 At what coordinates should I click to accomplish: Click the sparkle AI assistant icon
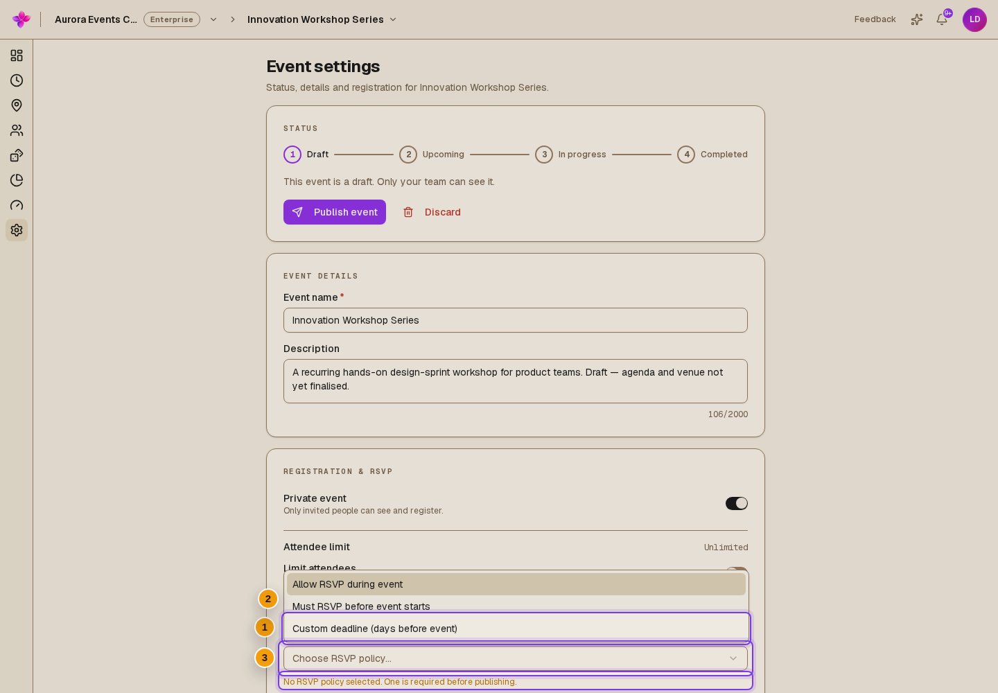coord(917,19)
